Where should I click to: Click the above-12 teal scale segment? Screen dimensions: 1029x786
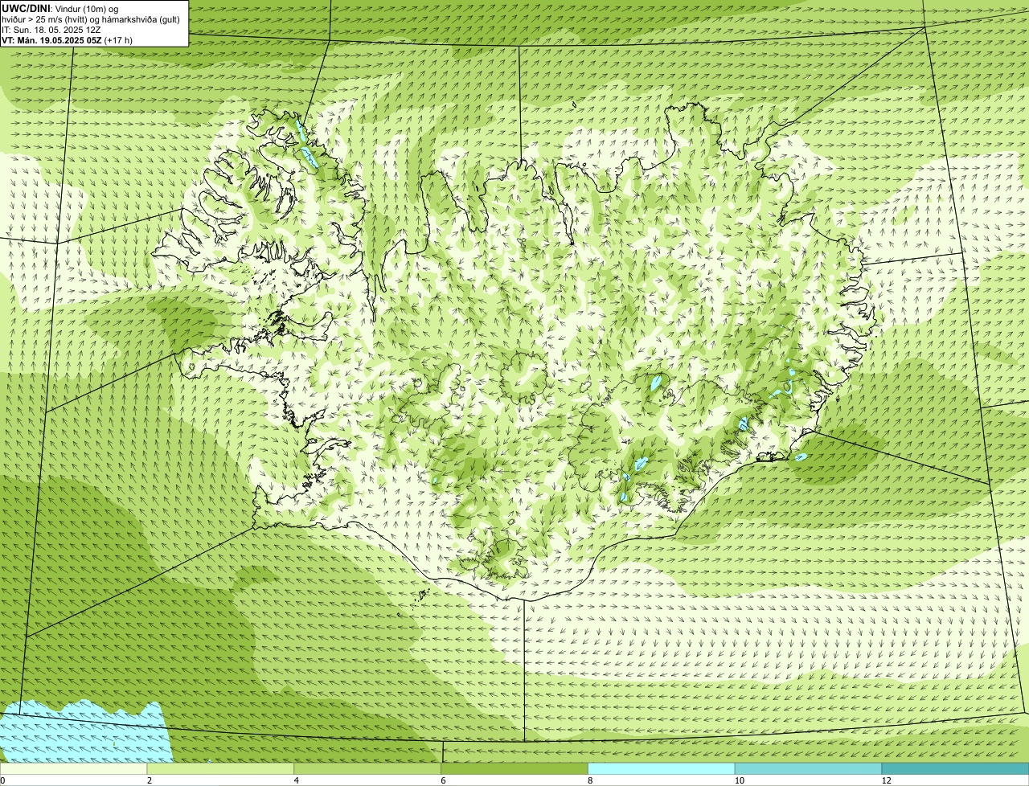955,768
